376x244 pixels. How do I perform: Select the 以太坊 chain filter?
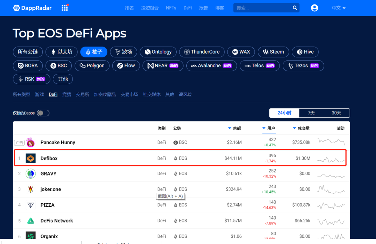[62, 52]
